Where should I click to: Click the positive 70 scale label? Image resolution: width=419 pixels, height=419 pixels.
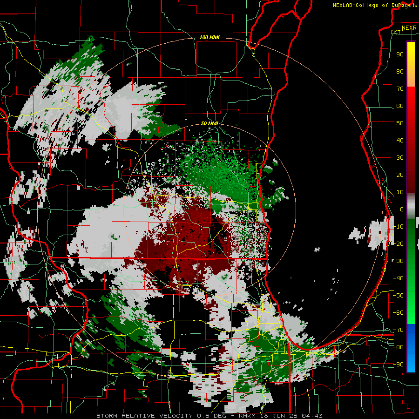coord(400,89)
